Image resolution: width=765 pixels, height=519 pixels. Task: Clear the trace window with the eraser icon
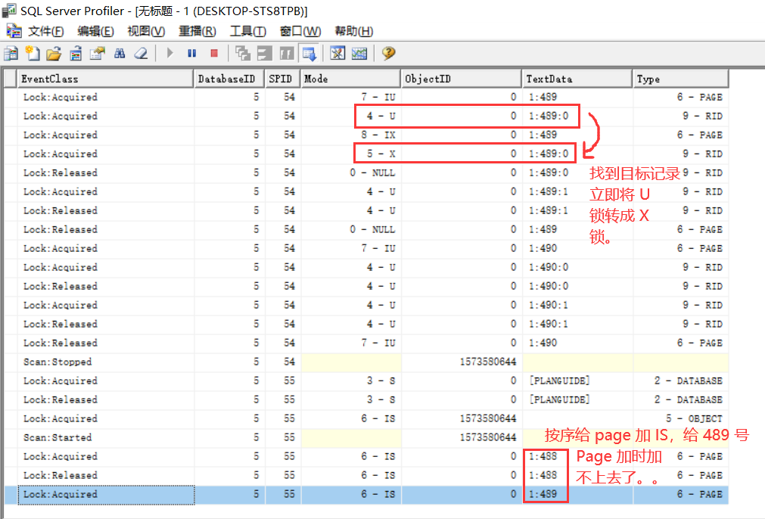pyautogui.click(x=141, y=54)
